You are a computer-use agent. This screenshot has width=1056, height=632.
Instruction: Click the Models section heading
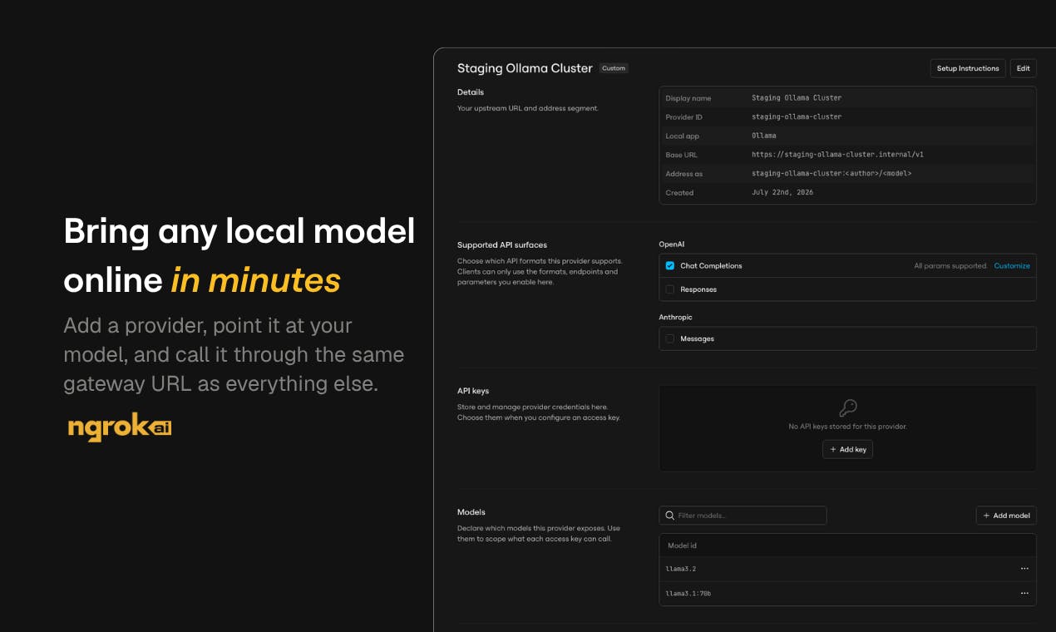click(471, 512)
